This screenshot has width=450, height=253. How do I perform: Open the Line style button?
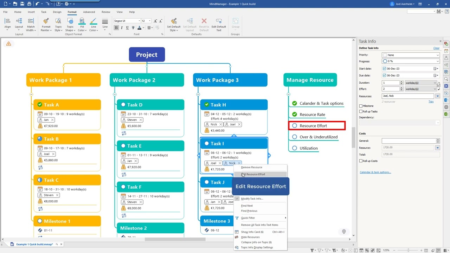[105, 25]
